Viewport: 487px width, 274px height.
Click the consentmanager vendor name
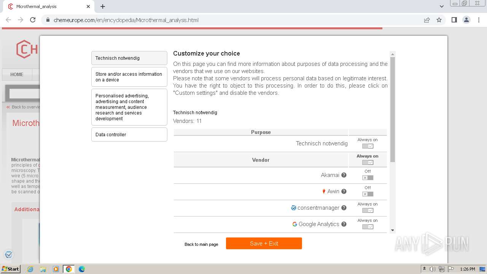coord(318,208)
